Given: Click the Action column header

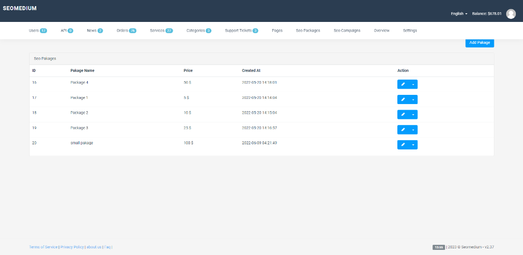Looking at the screenshot, I should click(x=403, y=70).
